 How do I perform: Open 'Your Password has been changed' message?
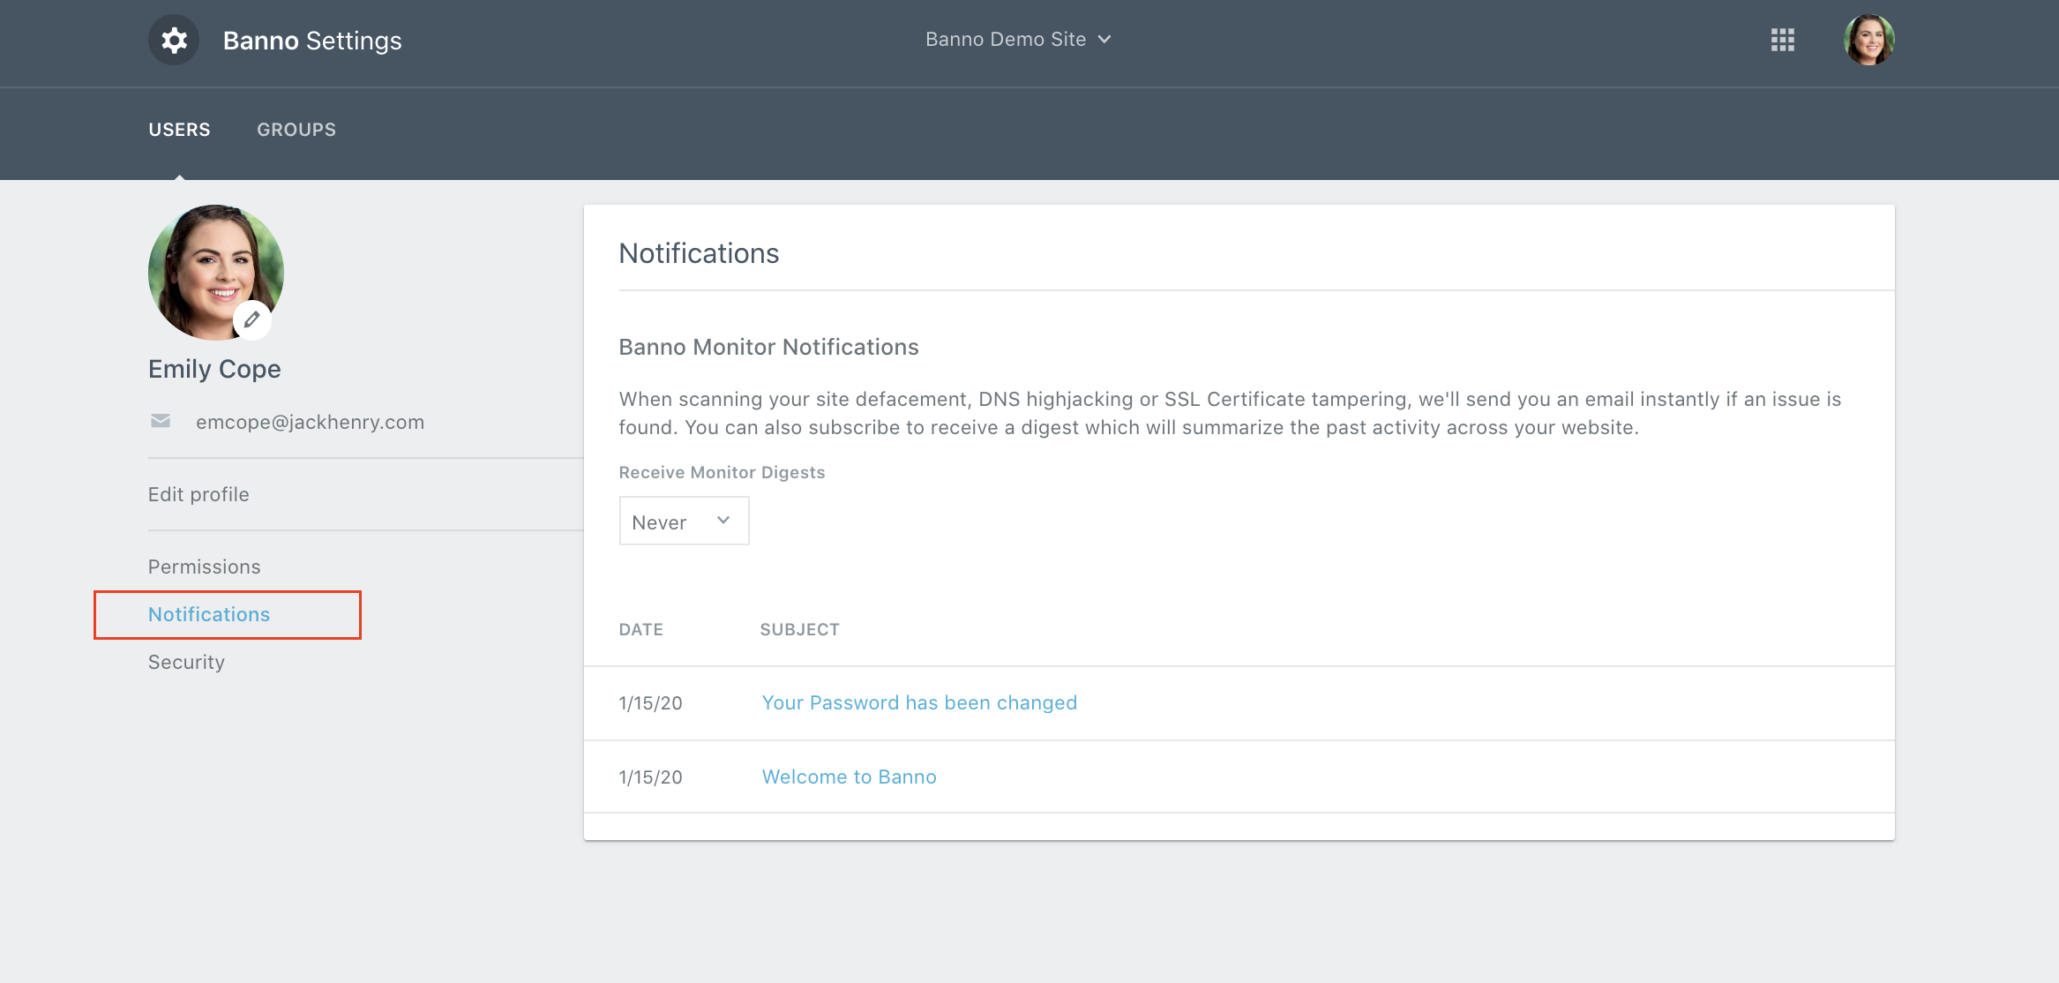click(918, 702)
